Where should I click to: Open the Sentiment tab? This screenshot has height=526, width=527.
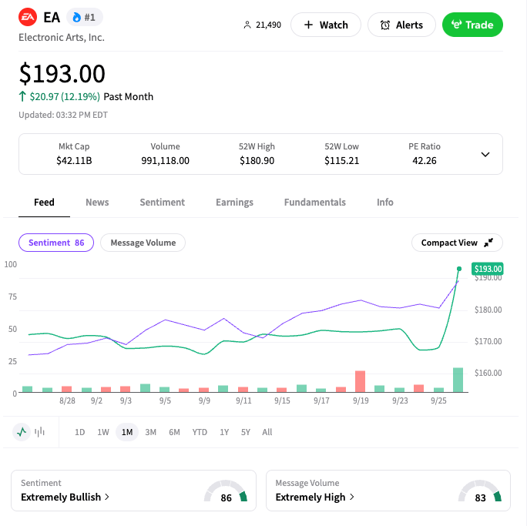163,203
